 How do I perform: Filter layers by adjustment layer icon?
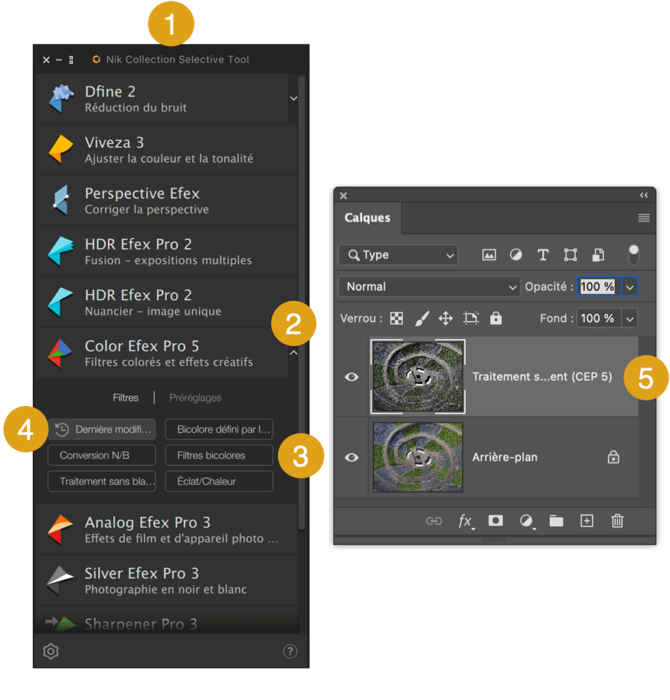pyautogui.click(x=516, y=255)
